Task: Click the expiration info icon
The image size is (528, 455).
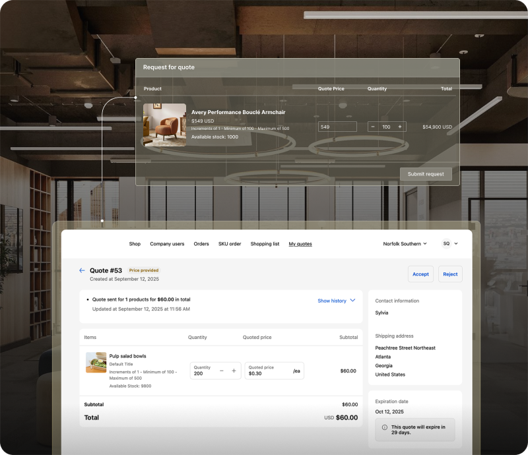Action: [x=384, y=427]
